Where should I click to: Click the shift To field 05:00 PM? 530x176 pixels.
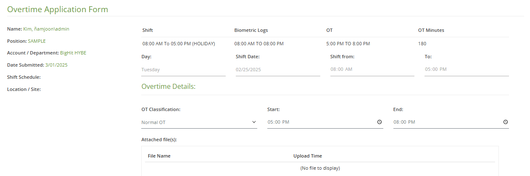pyautogui.click(x=467, y=70)
